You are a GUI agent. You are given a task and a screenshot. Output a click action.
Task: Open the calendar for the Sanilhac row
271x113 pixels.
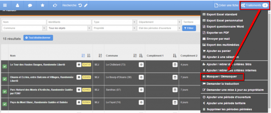[175, 90]
